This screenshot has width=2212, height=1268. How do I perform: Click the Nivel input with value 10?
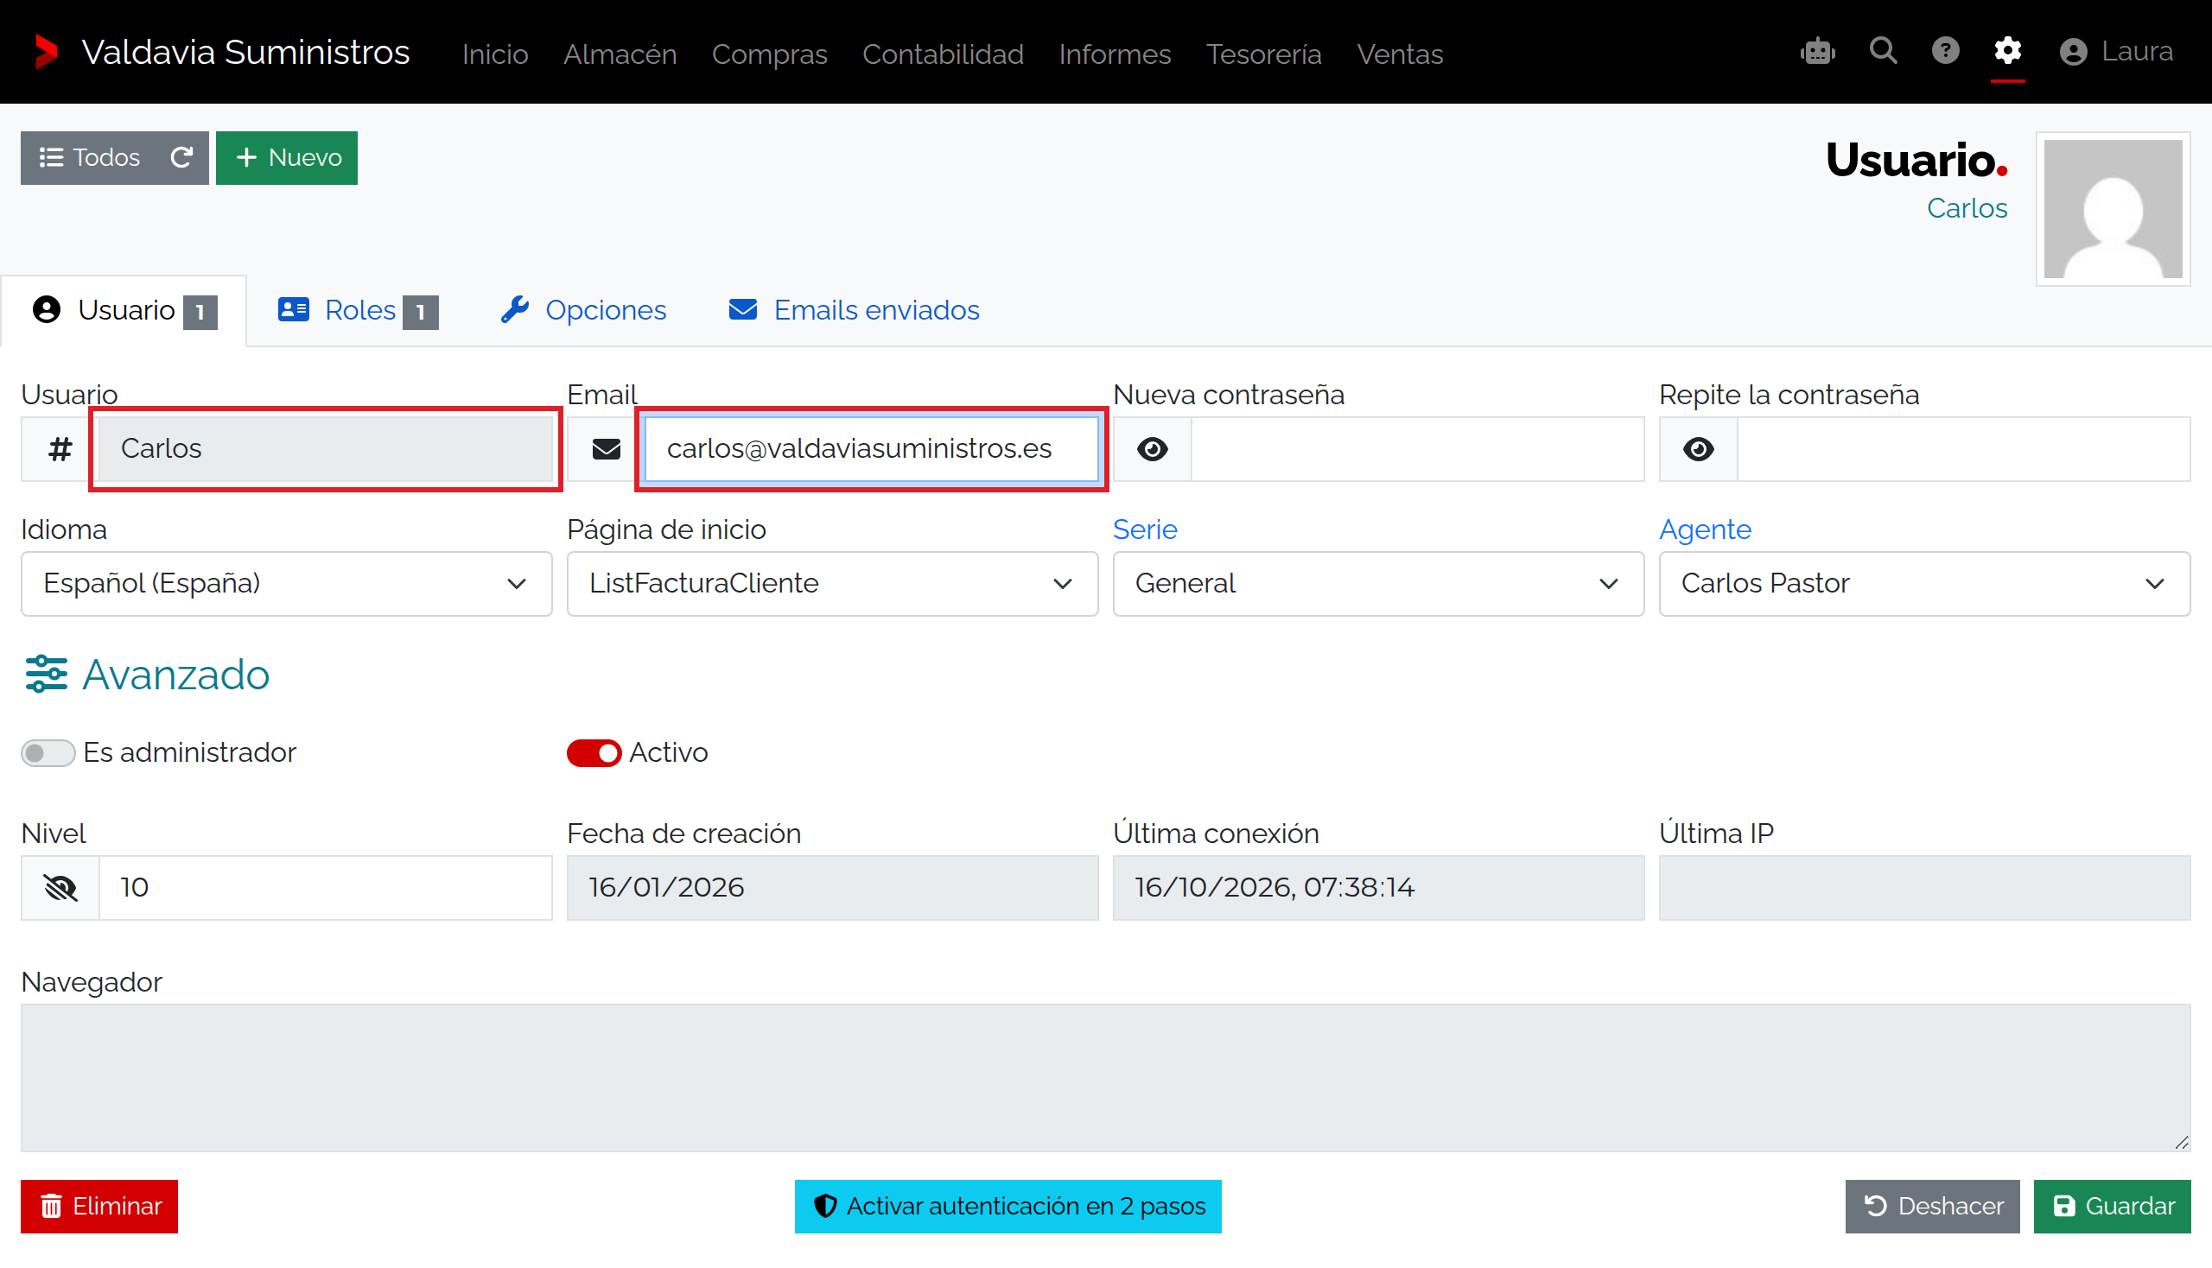[x=325, y=887]
